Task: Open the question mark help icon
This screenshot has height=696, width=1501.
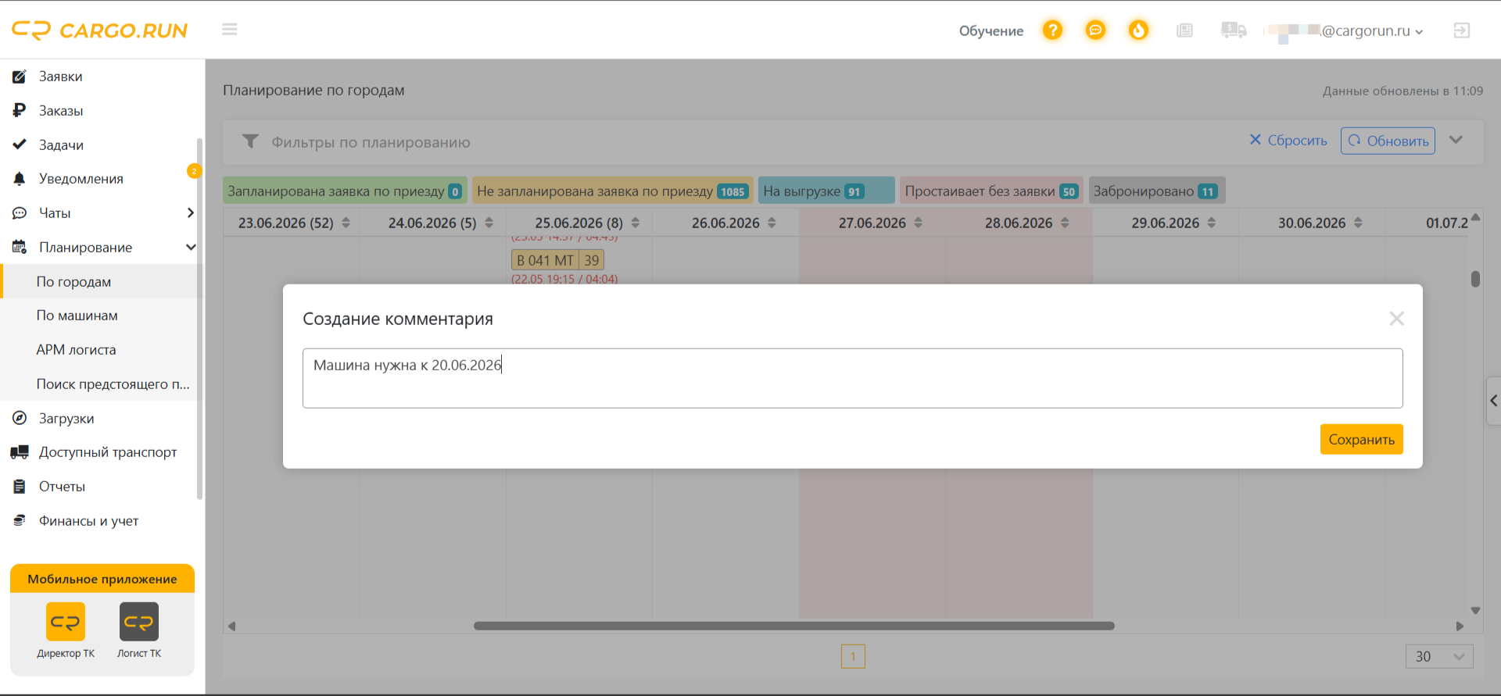Action: [1053, 30]
